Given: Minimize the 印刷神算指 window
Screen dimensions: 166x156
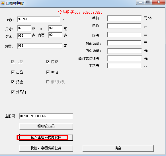Looking at the screenshot, I should coord(140,2).
